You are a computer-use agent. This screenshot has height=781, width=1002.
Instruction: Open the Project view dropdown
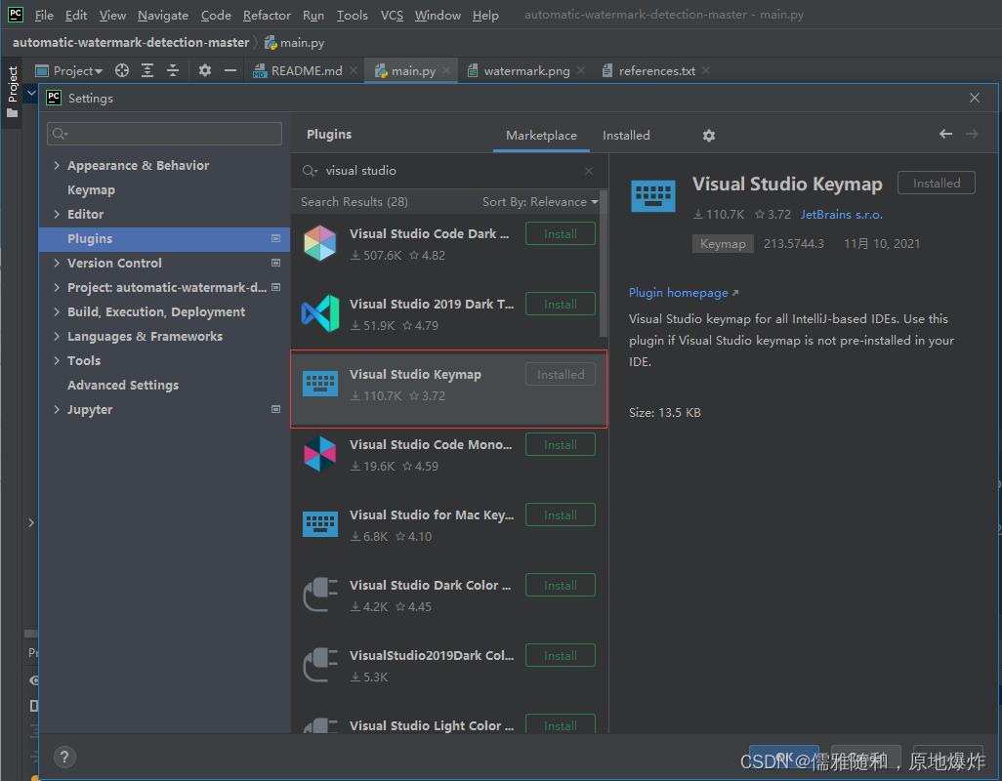coord(69,71)
